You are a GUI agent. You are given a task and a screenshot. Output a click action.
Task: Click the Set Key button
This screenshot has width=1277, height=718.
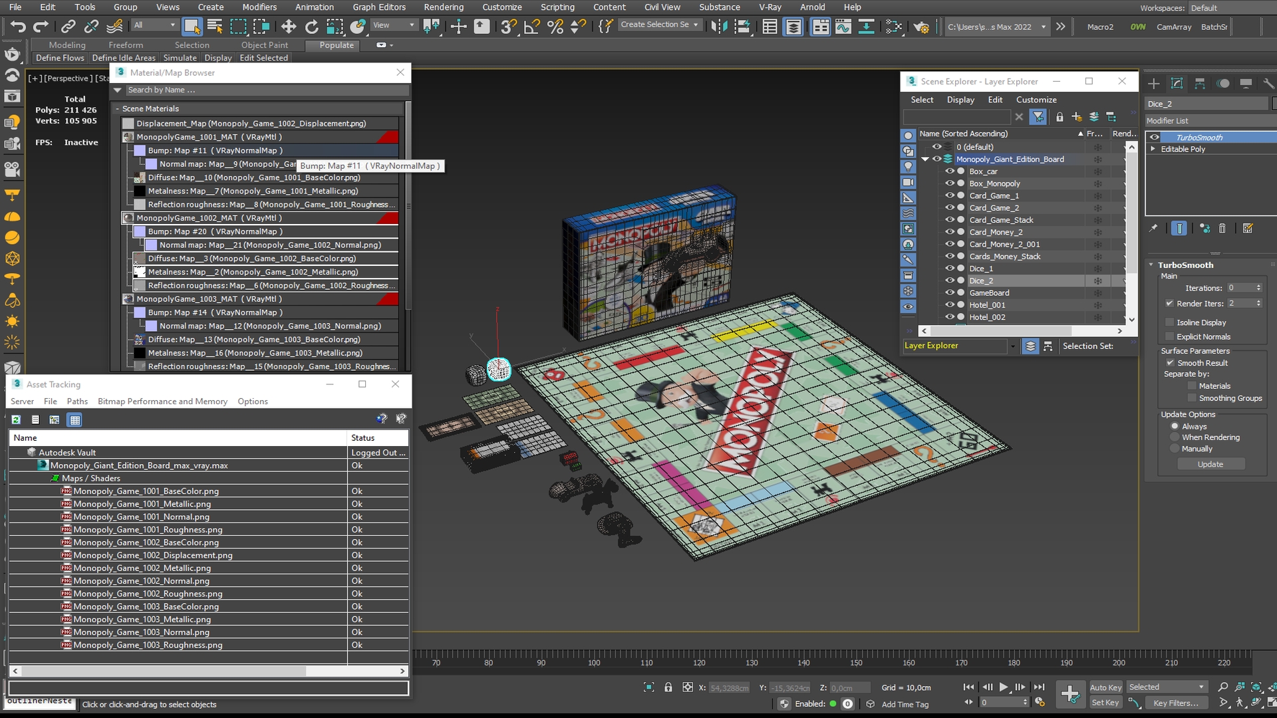tap(1105, 703)
